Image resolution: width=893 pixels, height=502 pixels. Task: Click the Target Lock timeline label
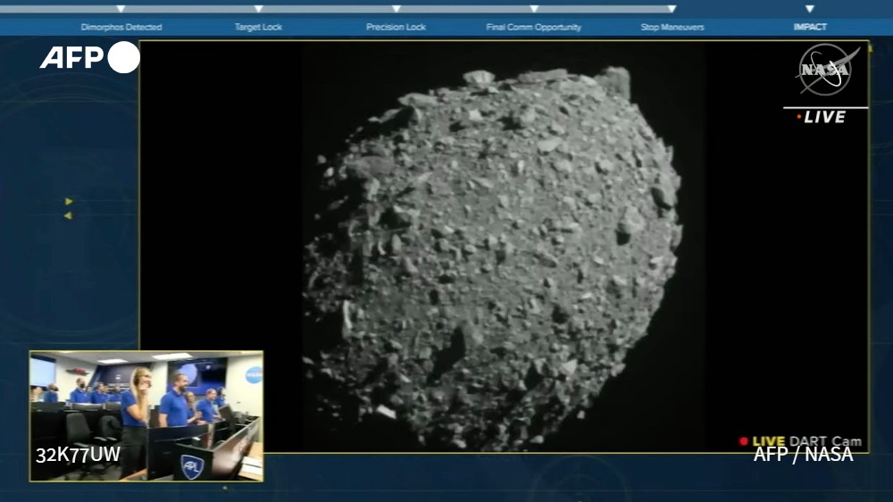[x=259, y=27]
